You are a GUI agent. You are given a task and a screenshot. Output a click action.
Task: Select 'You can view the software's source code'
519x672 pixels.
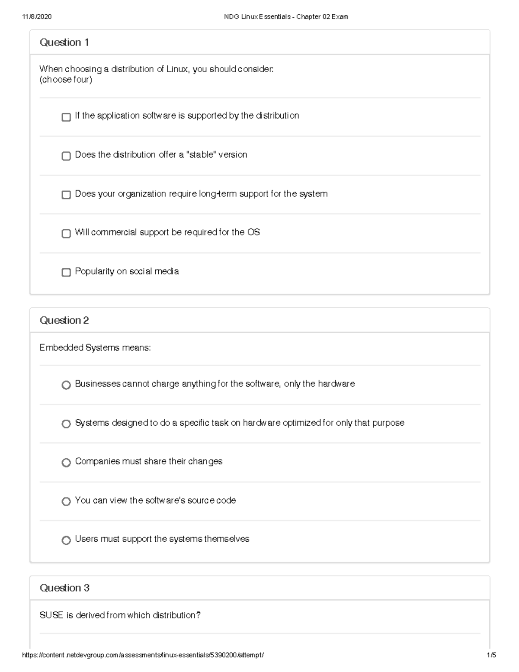click(x=66, y=502)
